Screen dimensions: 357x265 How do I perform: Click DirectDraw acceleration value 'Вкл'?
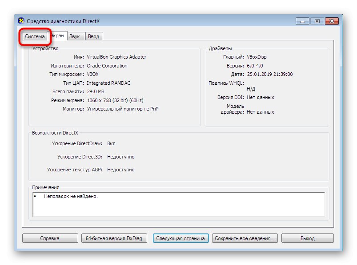[111, 144]
